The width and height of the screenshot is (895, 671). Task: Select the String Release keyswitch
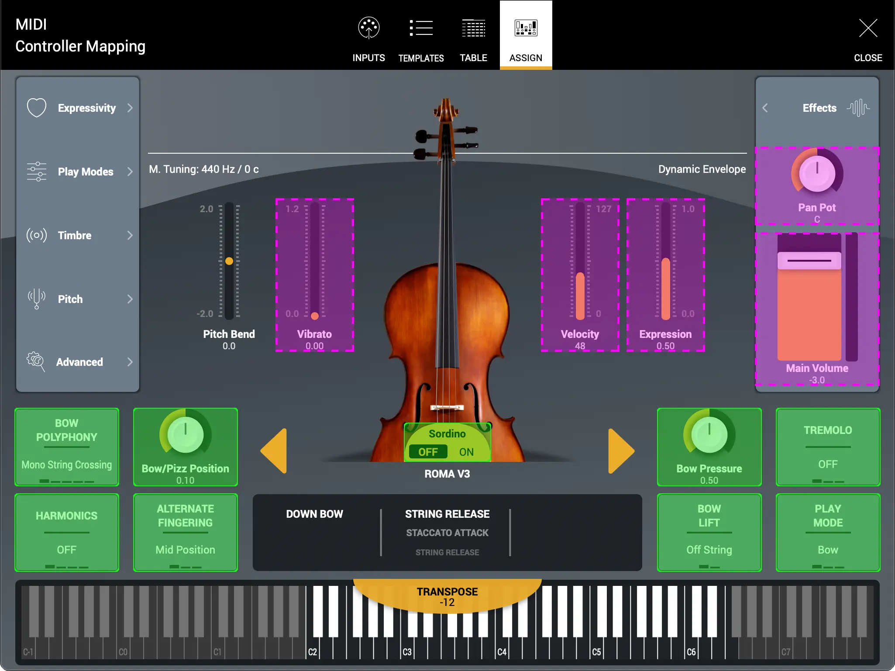[x=447, y=514]
